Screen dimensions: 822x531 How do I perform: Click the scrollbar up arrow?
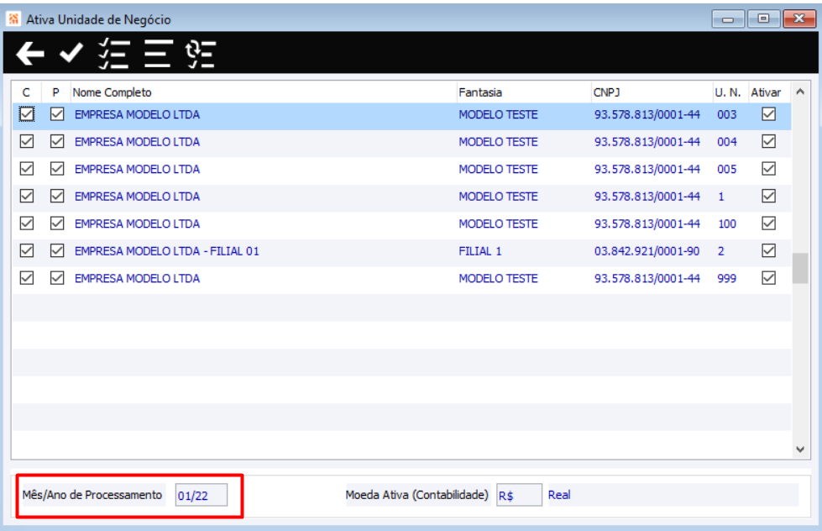click(800, 92)
